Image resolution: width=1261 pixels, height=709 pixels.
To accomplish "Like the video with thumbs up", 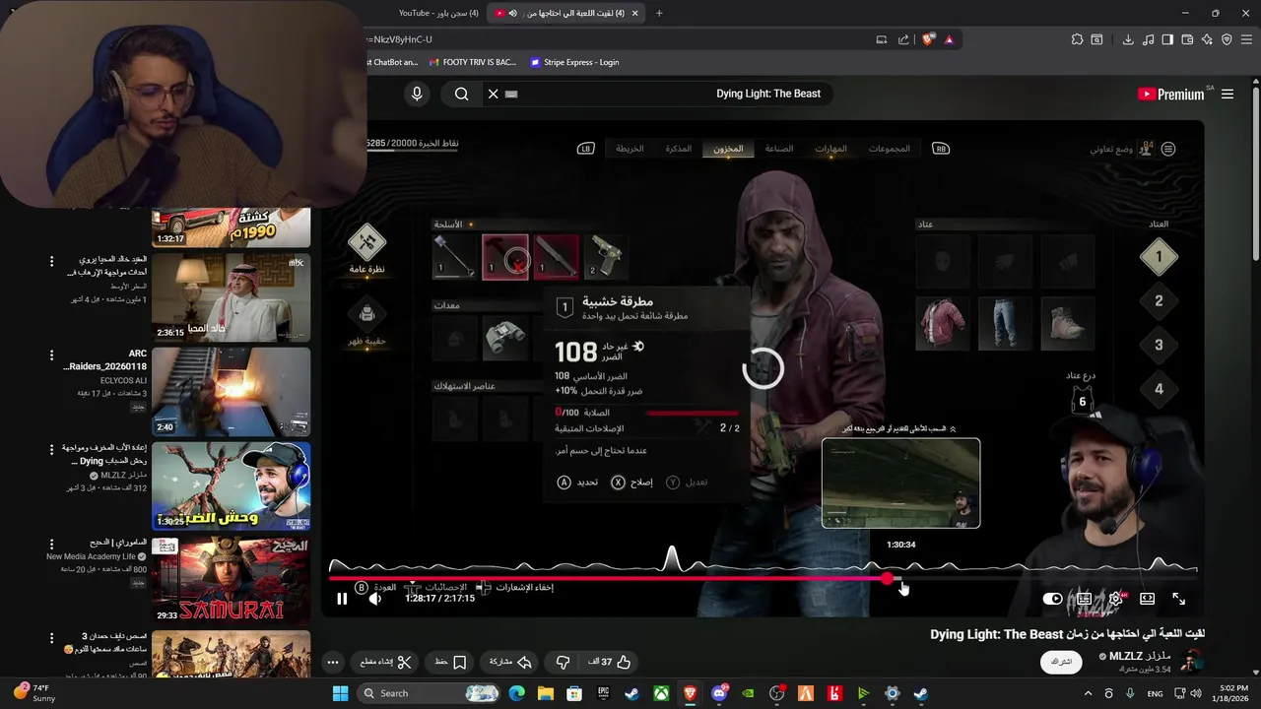I will 610,663.
